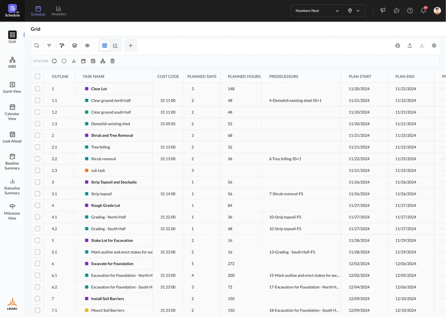Check the box for Clear ground north half

point(37,100)
